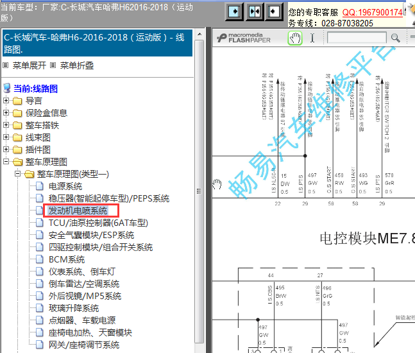Viewport: 415px width, 353px height.
Task: Expand the 线束图 folder
Action: click(6, 137)
